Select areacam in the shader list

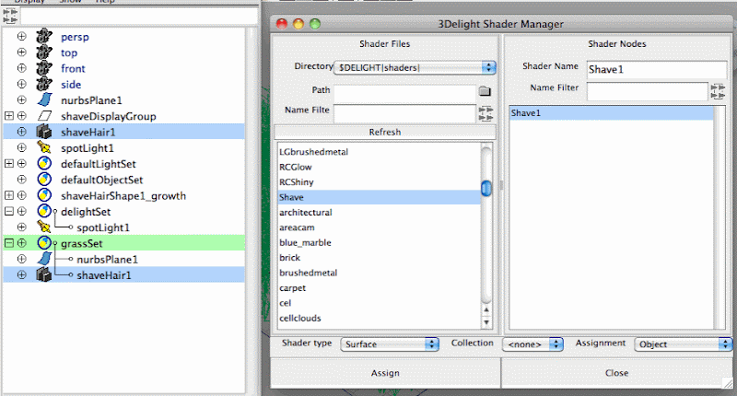click(x=297, y=227)
